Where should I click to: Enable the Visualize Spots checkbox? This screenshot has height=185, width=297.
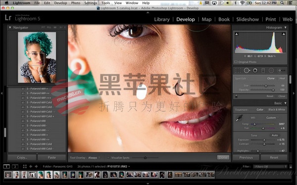(108, 158)
